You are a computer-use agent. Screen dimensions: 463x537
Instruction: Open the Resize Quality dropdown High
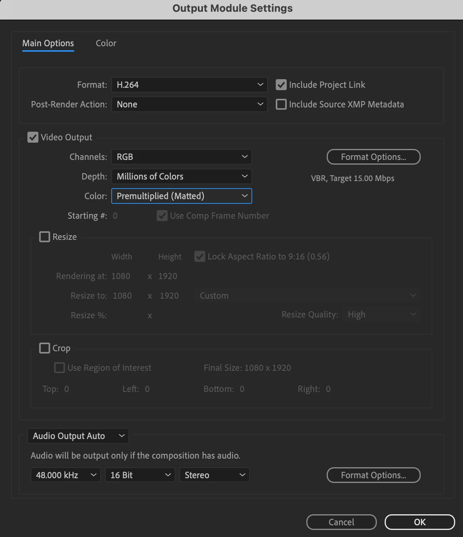click(382, 314)
